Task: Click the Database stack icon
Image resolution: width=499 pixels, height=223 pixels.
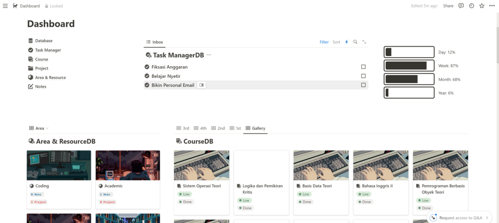Action: (31, 41)
